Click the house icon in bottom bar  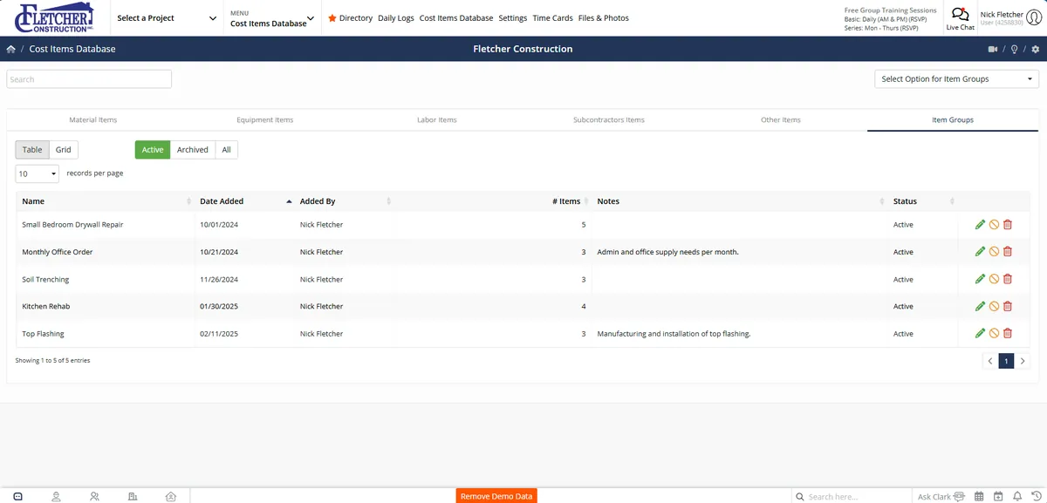(171, 497)
